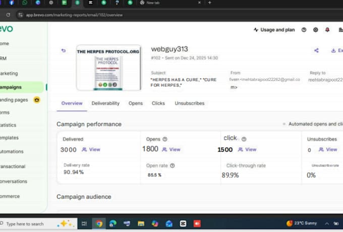This screenshot has height=232, width=343.
Task: Switch to the Overview tab
Action: click(x=72, y=103)
